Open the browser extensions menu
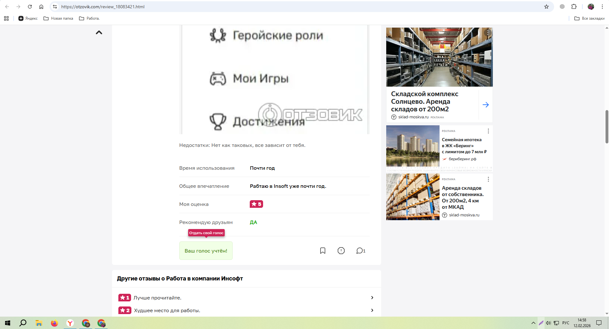This screenshot has height=329, width=609. point(574,7)
